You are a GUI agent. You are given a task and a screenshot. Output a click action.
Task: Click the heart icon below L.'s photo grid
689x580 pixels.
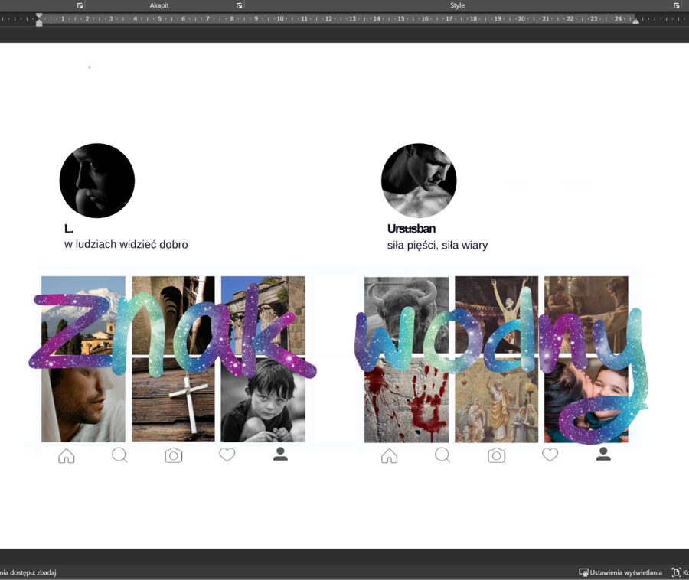227,455
